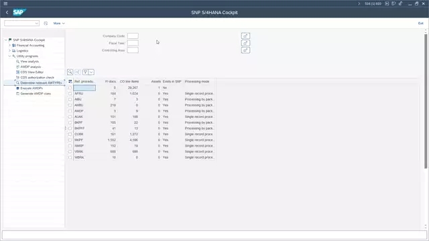Image resolution: width=429 pixels, height=241 pixels.
Task: Click the Exists in SNP column header
Action: 172,82
